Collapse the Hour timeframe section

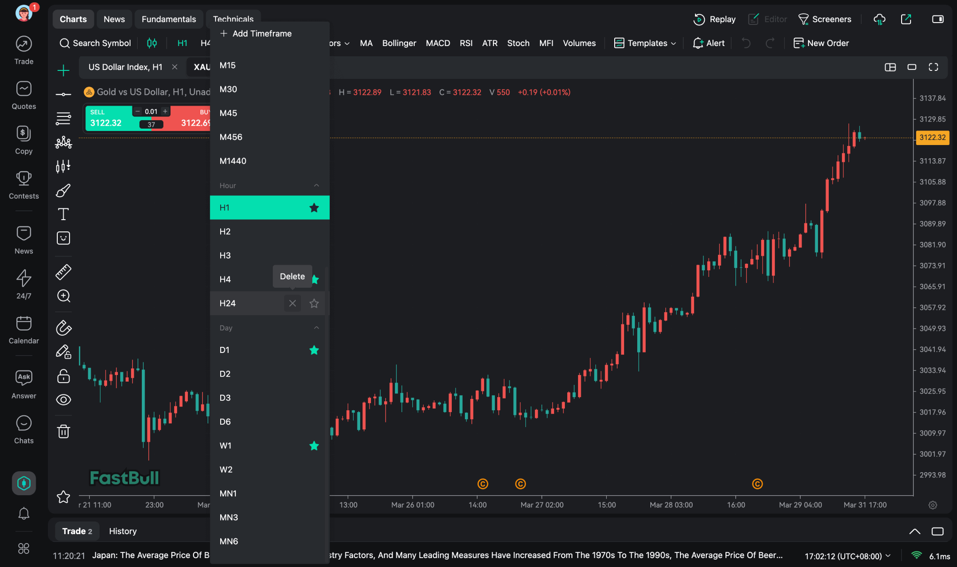[316, 186]
